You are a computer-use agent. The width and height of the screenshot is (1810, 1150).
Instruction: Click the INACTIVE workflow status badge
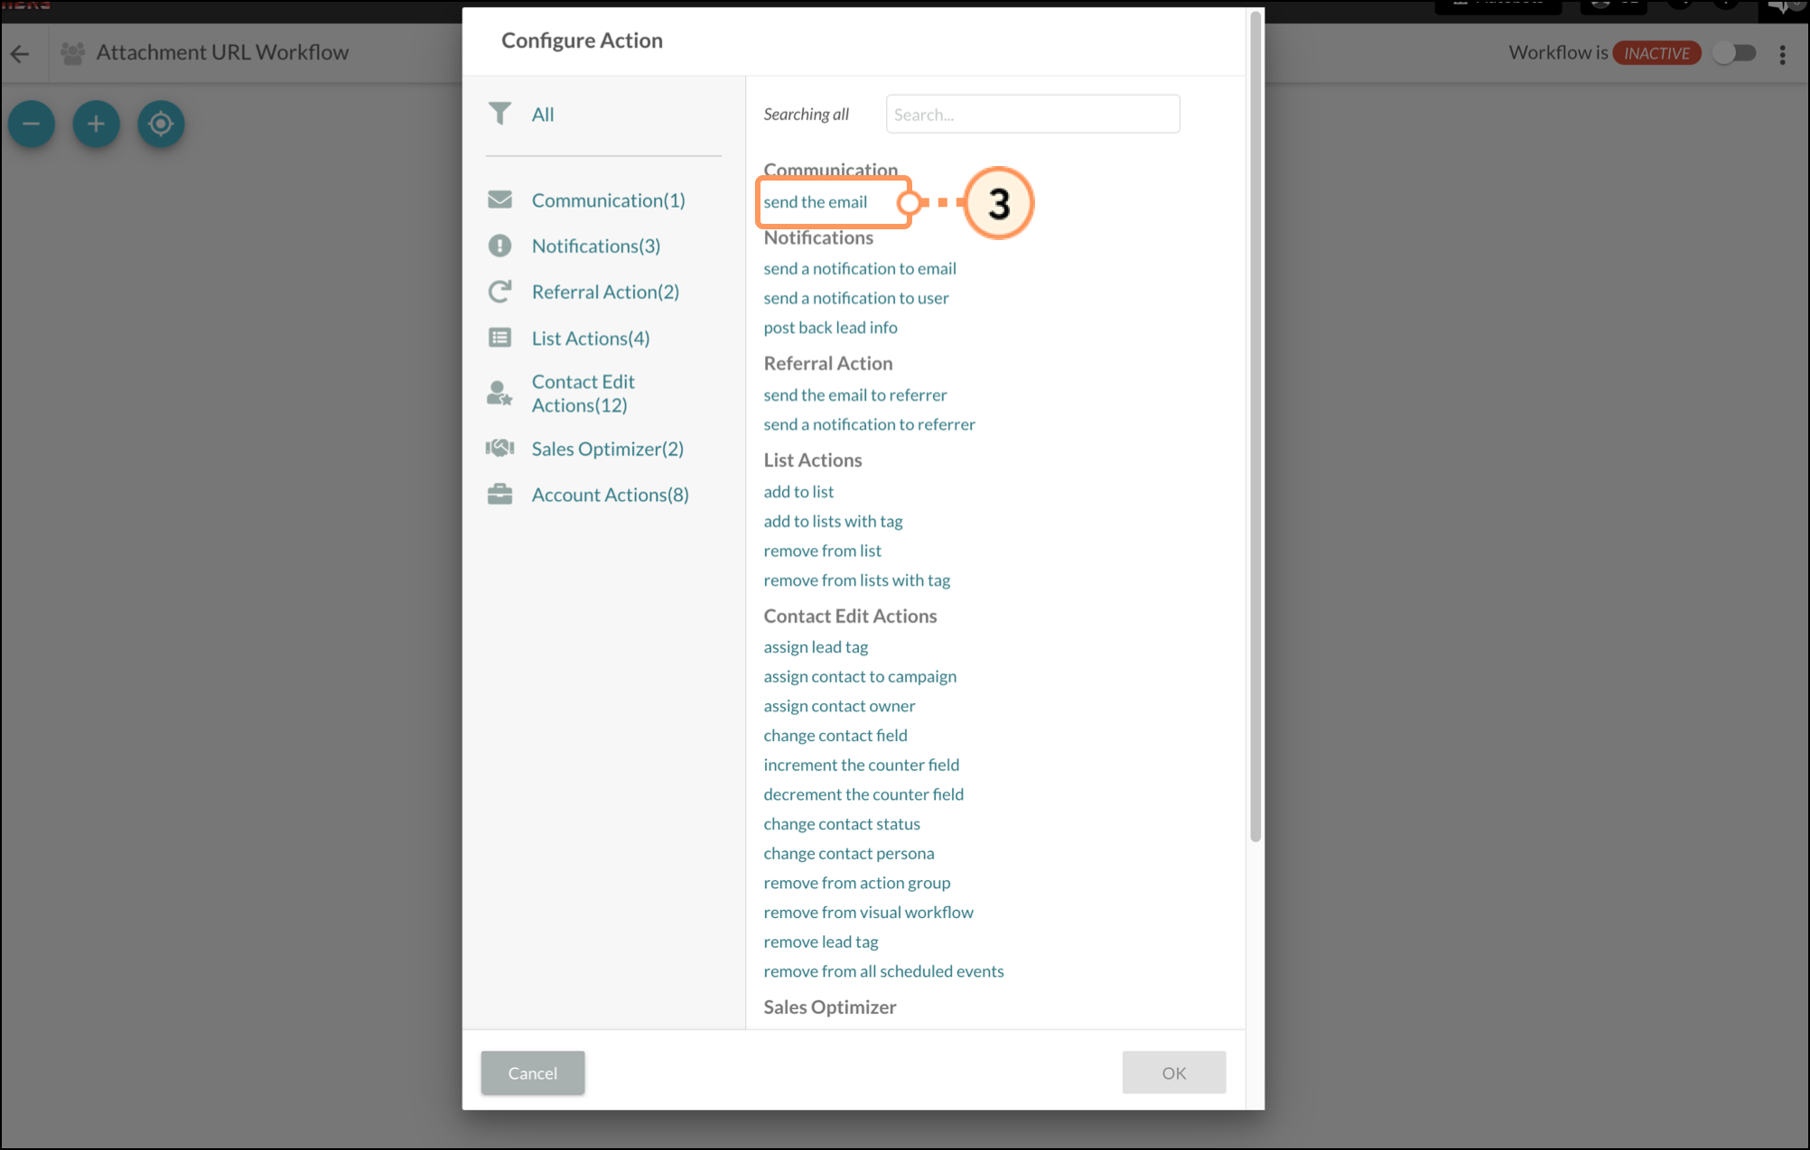(x=1657, y=53)
